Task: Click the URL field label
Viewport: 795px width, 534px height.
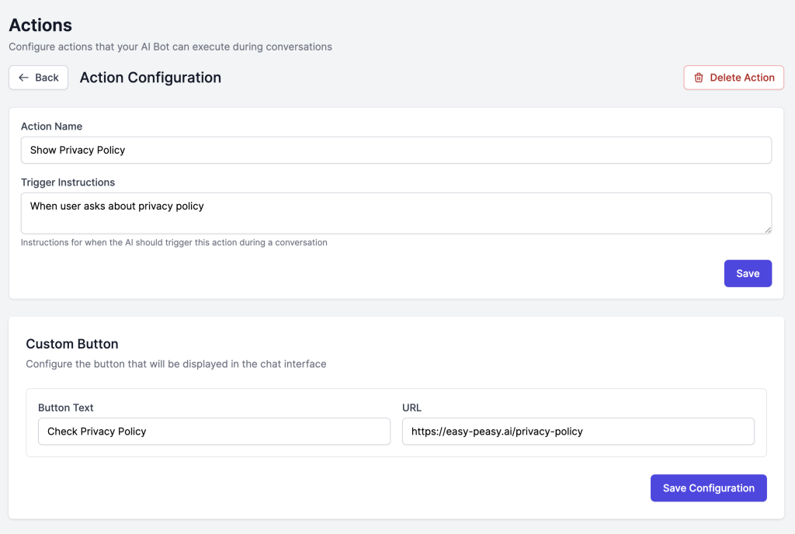Action: coord(411,407)
